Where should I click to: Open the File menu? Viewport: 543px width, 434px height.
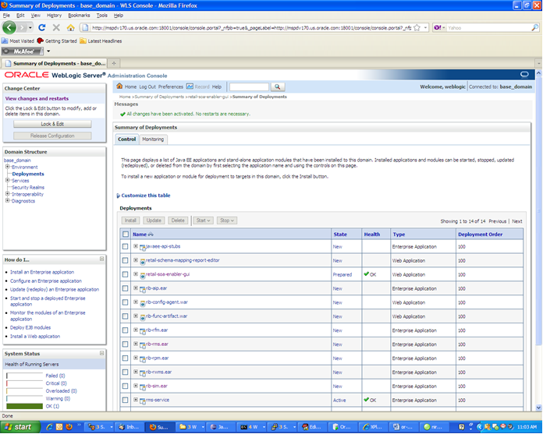pyautogui.click(x=6, y=16)
